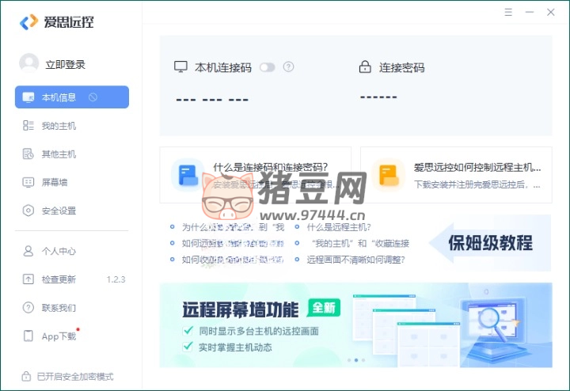This screenshot has width=570, height=391.
Task: Open 安全设置 security settings
Action: tap(59, 211)
